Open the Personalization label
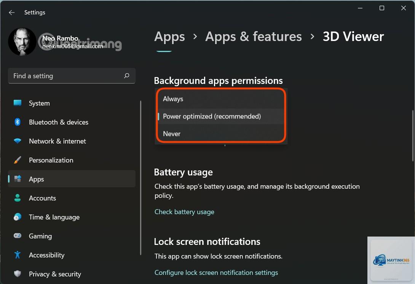Image resolution: width=415 pixels, height=284 pixels. tap(51, 160)
